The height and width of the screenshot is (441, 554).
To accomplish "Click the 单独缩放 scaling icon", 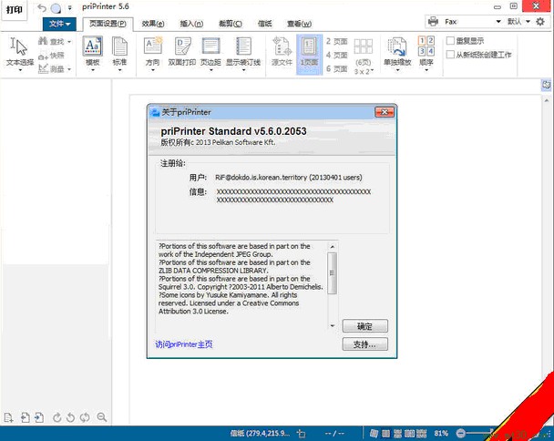I will click(396, 52).
